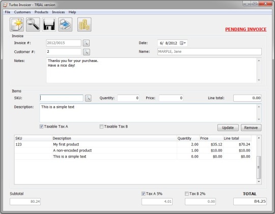Click the Remove button

tap(251, 128)
